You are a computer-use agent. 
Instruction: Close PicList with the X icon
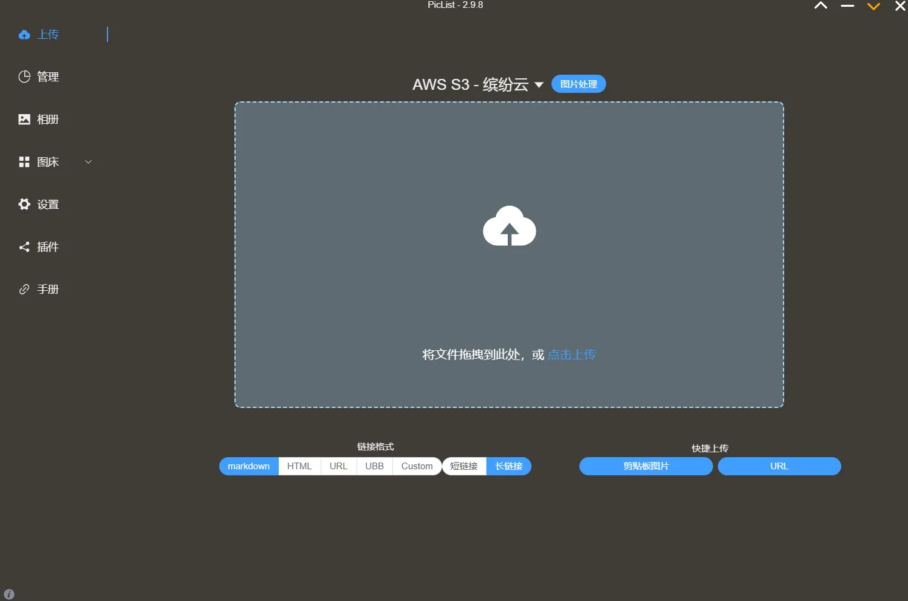point(900,5)
